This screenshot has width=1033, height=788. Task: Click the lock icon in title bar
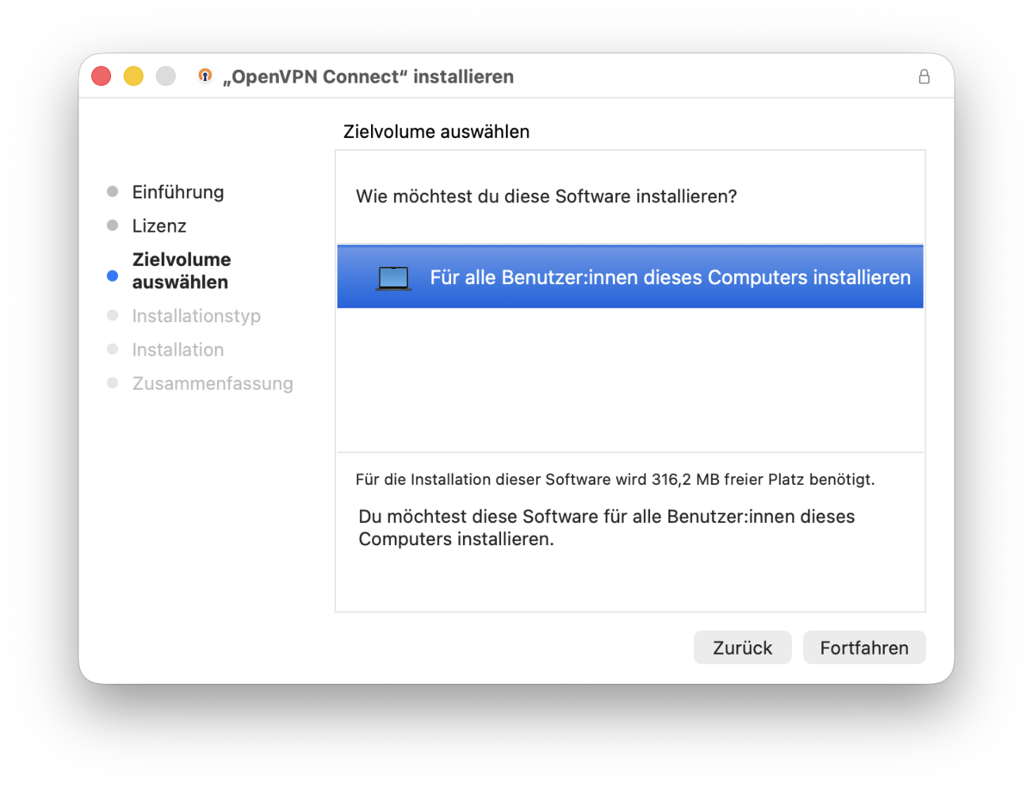924,77
